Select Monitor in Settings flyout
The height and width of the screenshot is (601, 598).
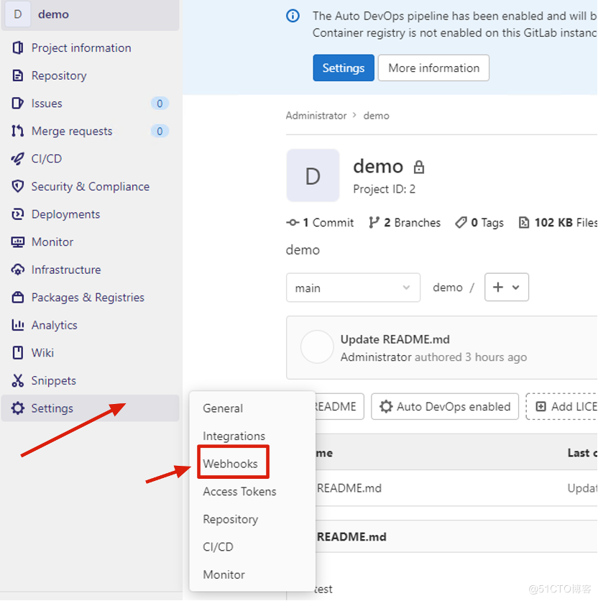224,574
